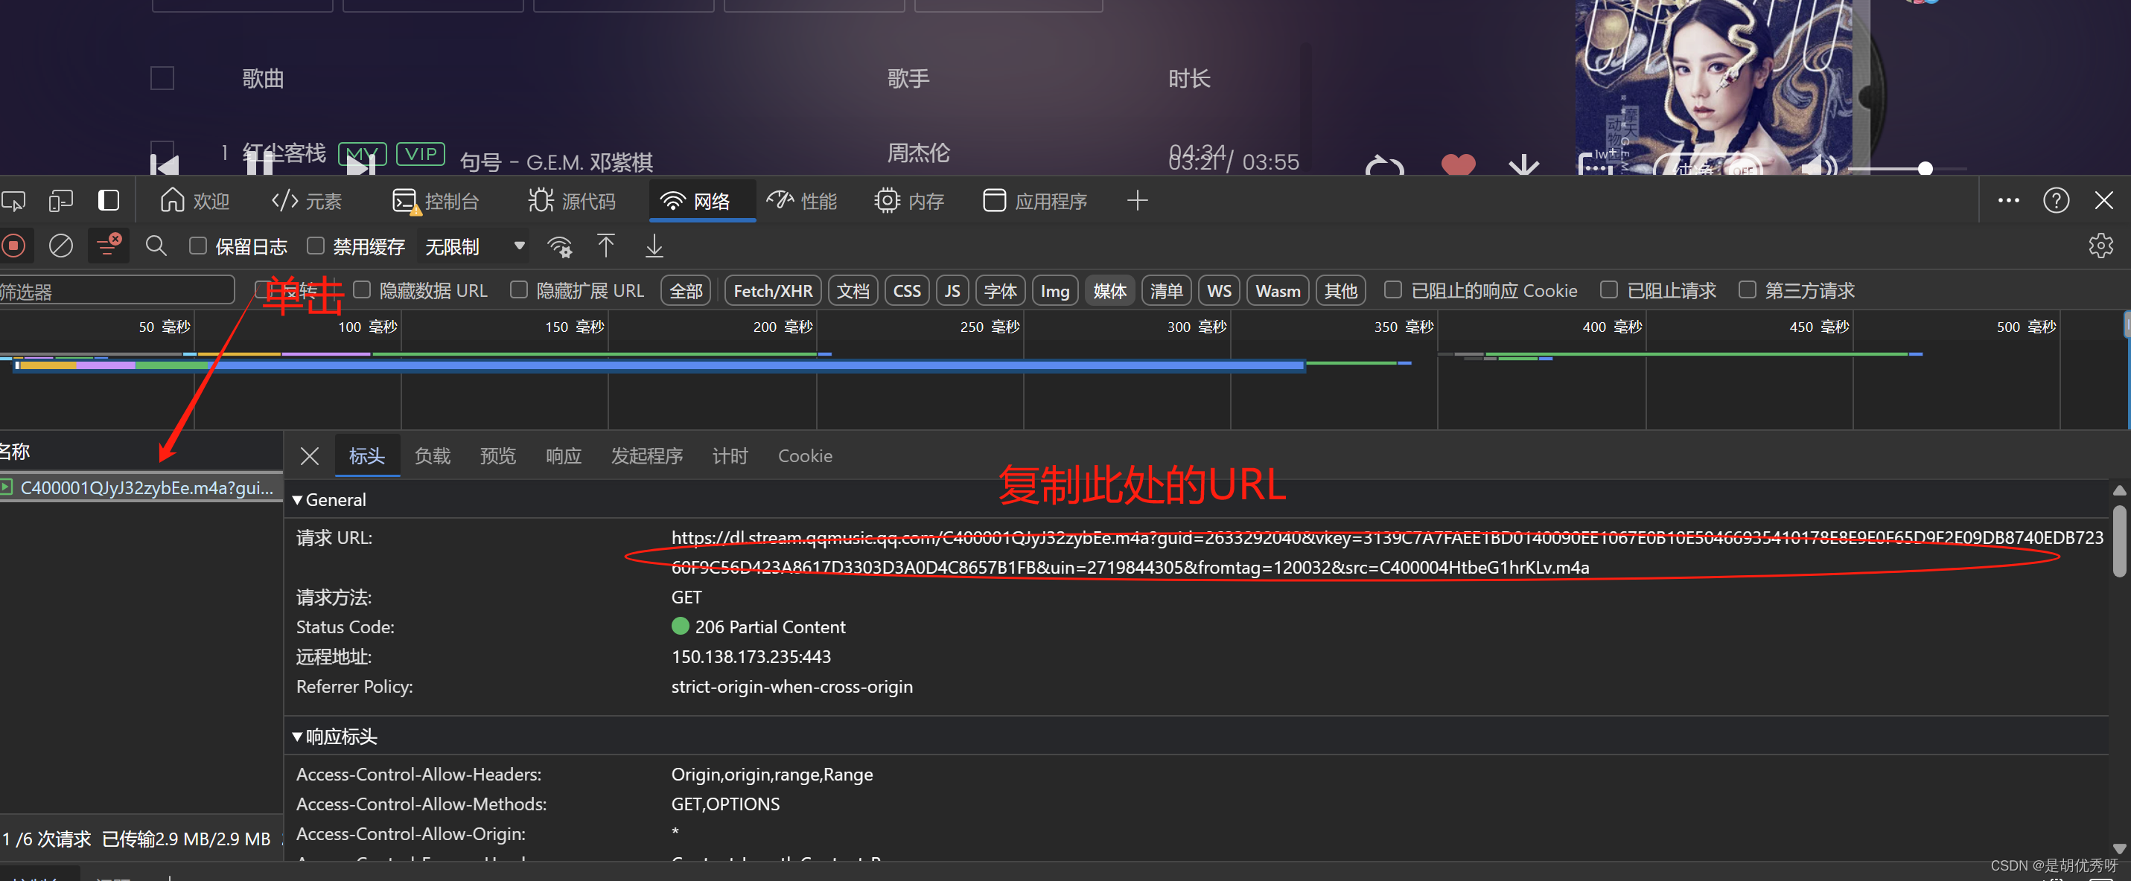
Task: Toggle device emulation icon
Action: click(x=60, y=201)
